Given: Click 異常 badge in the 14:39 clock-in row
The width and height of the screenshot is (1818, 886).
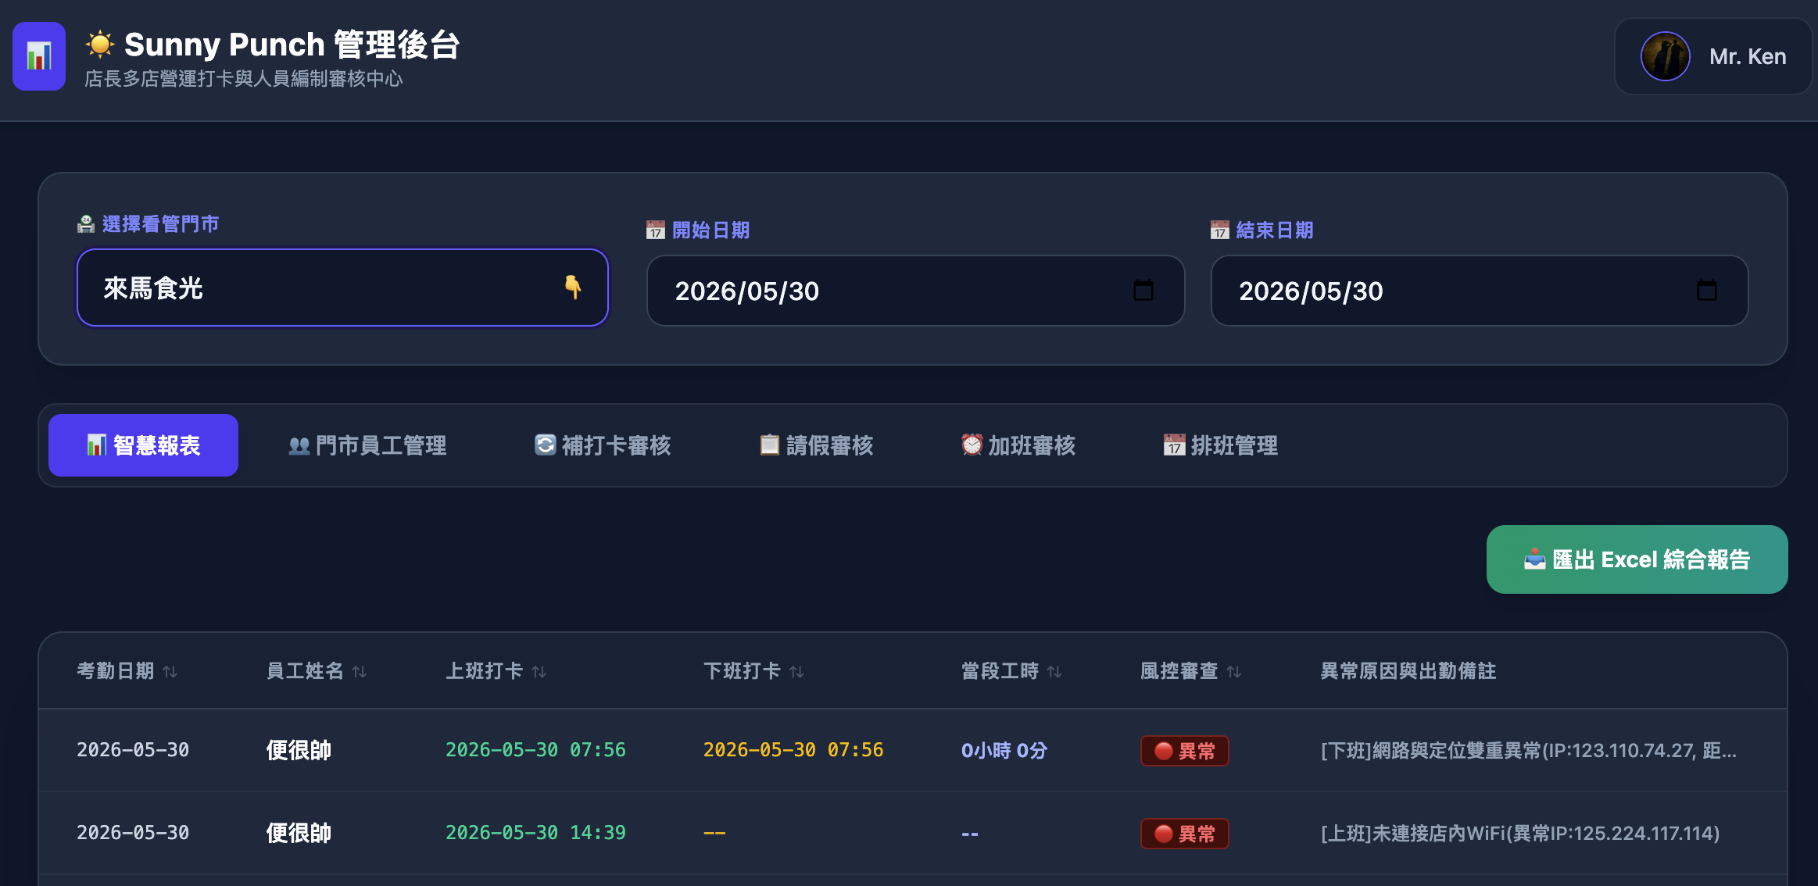Looking at the screenshot, I should 1185,834.
